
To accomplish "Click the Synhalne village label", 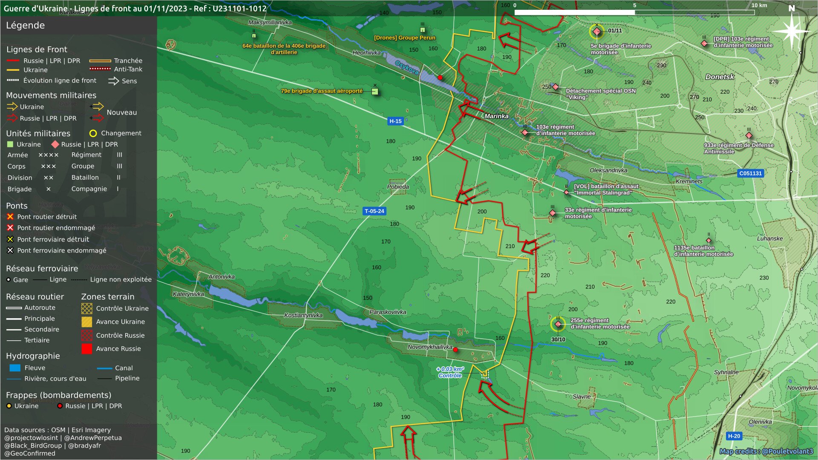I will (x=726, y=372).
